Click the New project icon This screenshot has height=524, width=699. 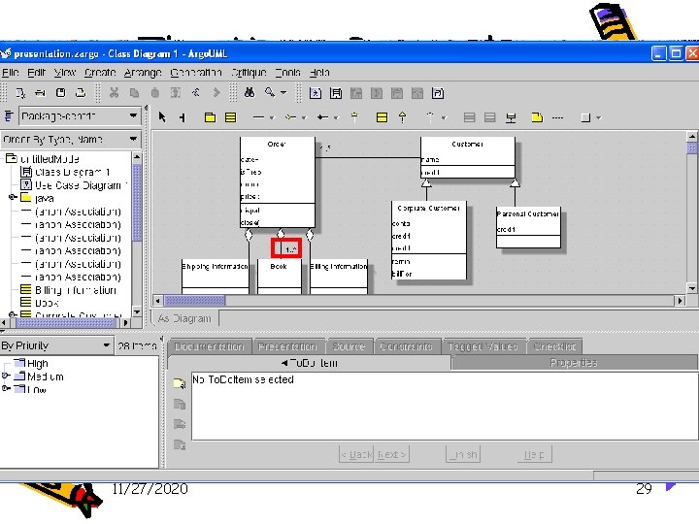[x=20, y=93]
